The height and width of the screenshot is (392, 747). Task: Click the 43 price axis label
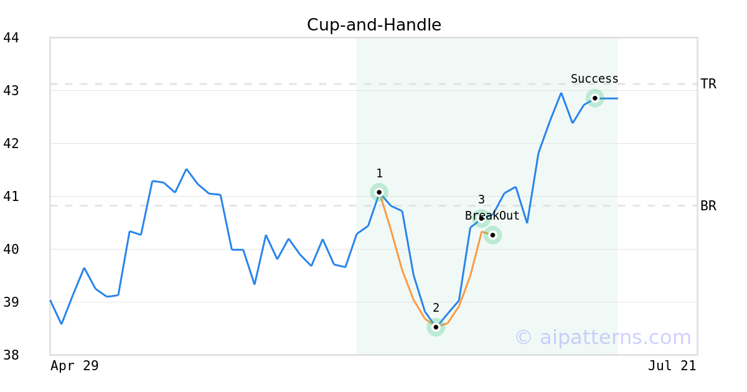click(11, 91)
